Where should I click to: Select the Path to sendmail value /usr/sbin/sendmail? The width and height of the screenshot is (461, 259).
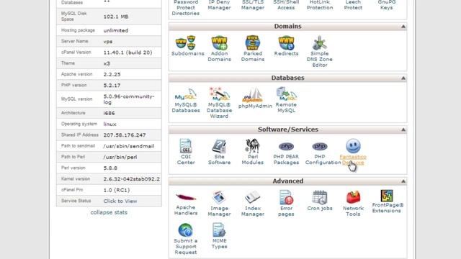[x=128, y=146]
